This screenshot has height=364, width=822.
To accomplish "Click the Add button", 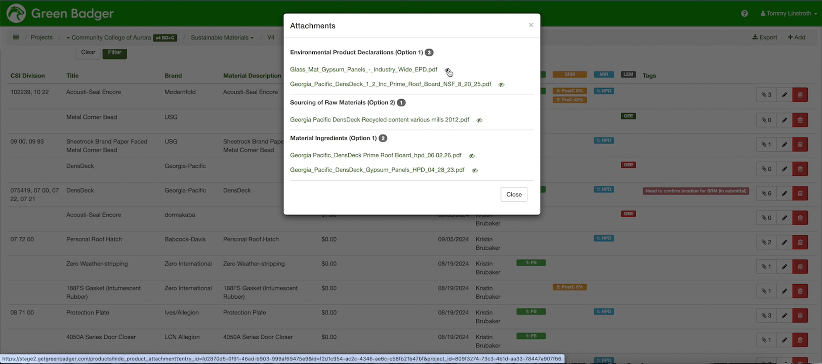I will (x=796, y=37).
